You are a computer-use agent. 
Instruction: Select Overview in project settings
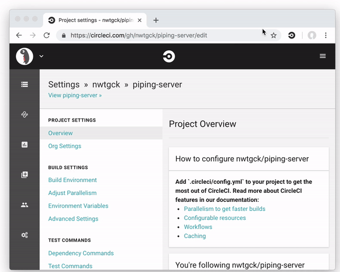coord(101,133)
